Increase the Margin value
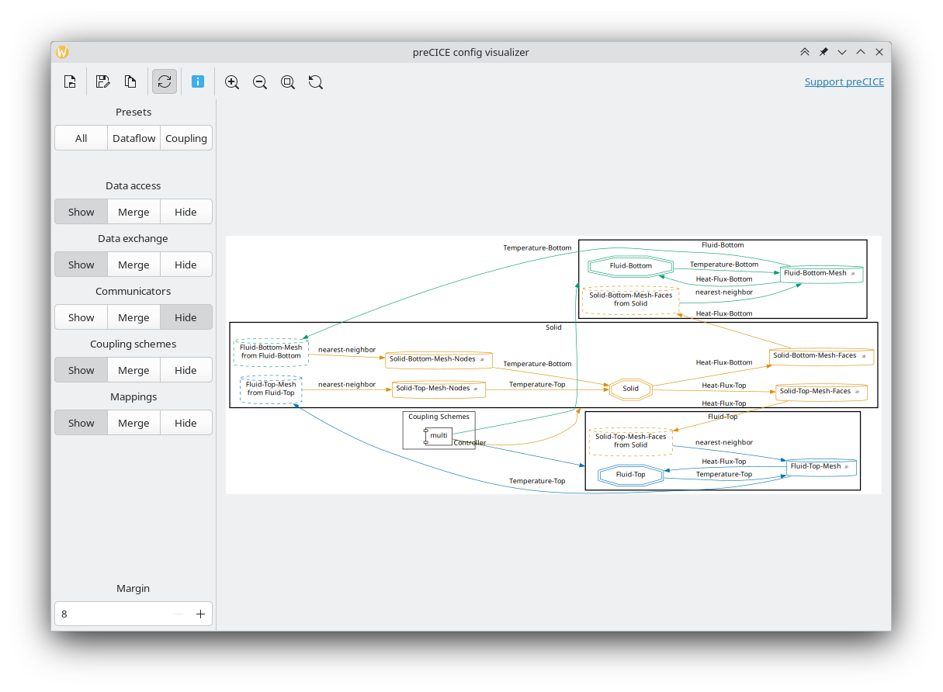Image resolution: width=943 pixels, height=692 pixels. click(x=200, y=613)
